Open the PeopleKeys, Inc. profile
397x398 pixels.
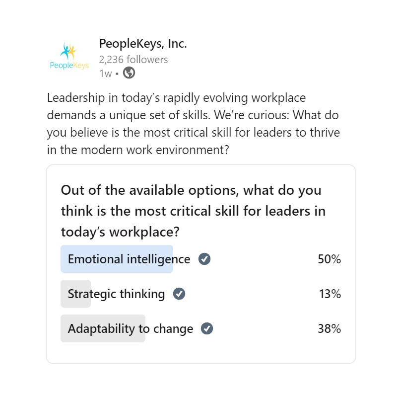[143, 43]
